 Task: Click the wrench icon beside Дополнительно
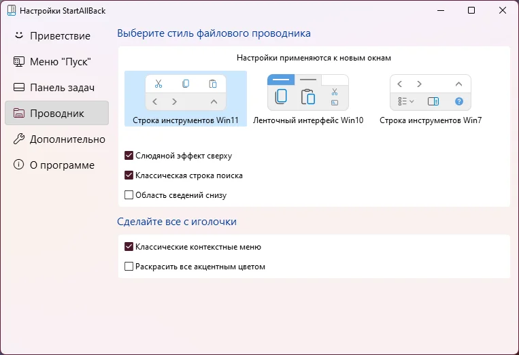coord(19,139)
